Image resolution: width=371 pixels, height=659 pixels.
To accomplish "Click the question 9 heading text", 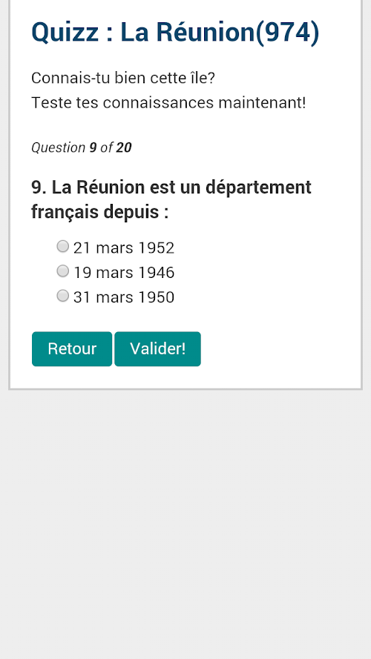I will 171,199.
